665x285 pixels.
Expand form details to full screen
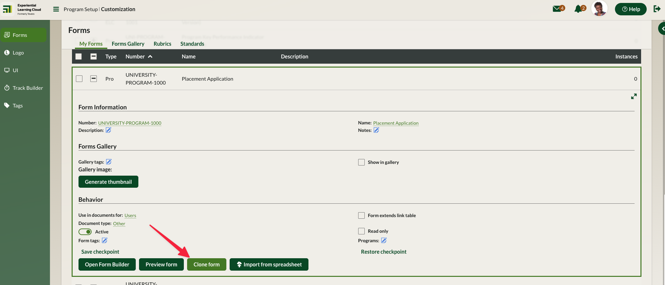634,96
